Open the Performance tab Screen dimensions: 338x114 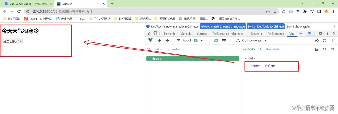coord(276,34)
